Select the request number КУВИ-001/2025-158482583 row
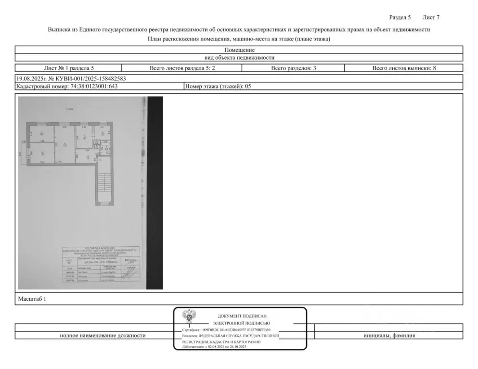This screenshot has height=369, width=478. (239, 78)
